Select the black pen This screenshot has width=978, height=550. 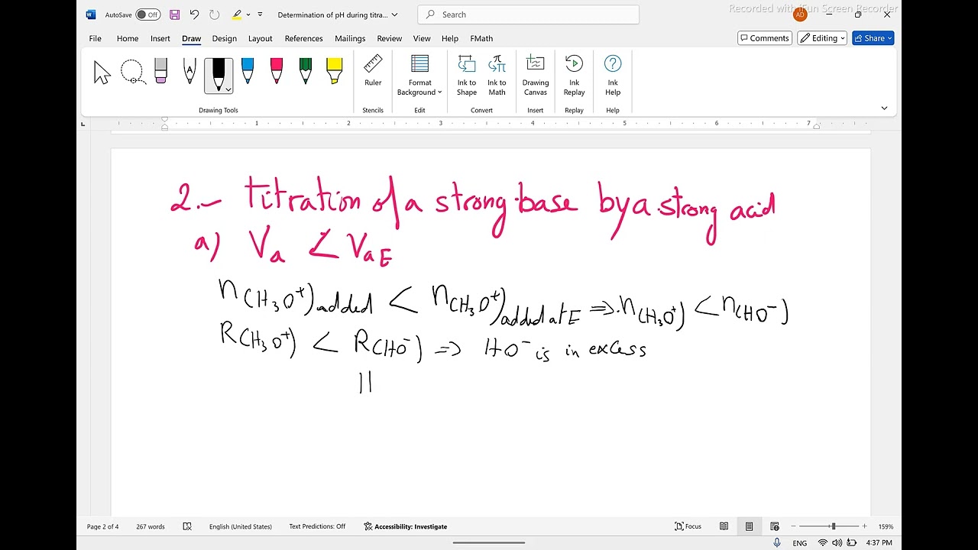click(217, 74)
